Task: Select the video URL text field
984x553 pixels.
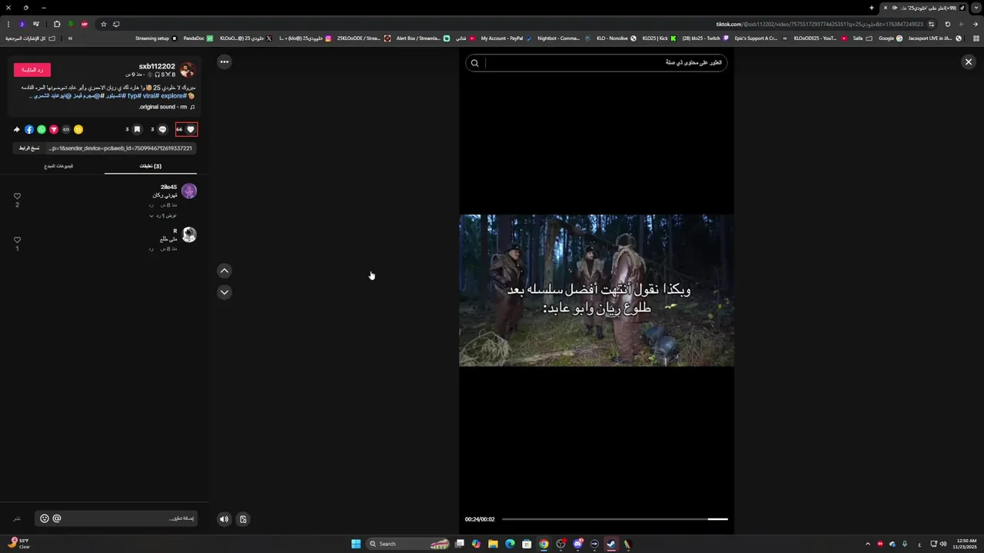Action: point(120,148)
